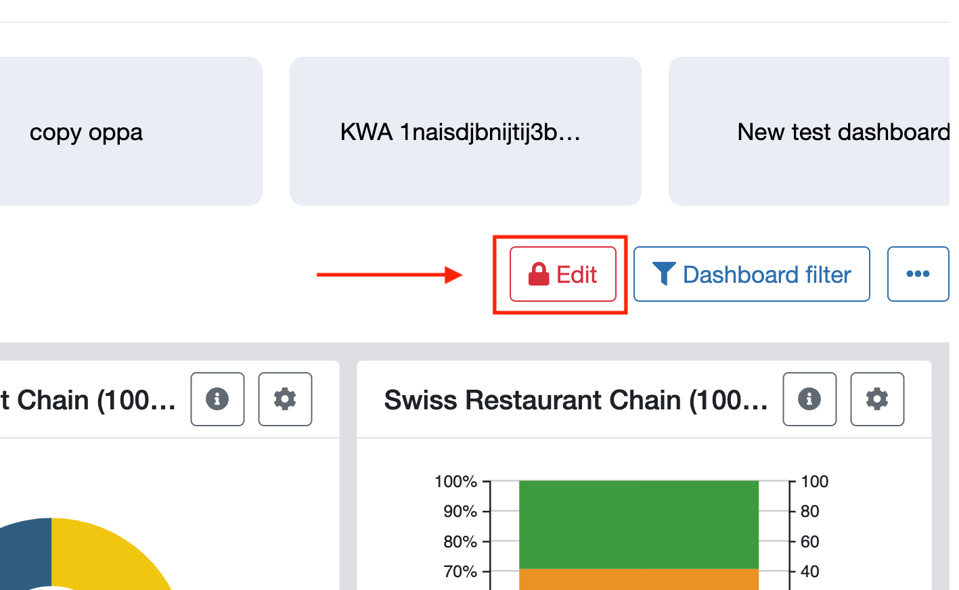The width and height of the screenshot is (959, 590).
Task: Click the green segment of the stacked bar
Action: 639,524
